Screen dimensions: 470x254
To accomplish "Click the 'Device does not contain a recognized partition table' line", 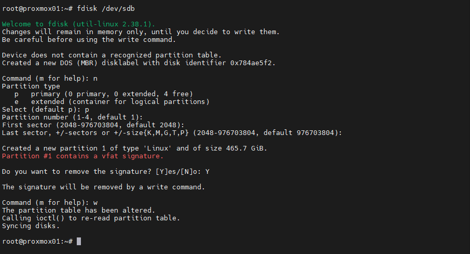I will pos(112,55).
